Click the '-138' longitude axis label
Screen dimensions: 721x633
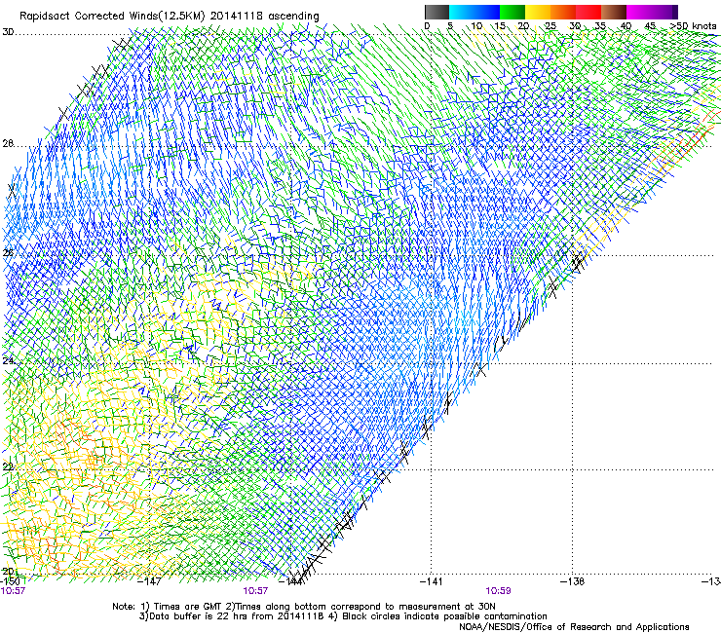coord(572,581)
